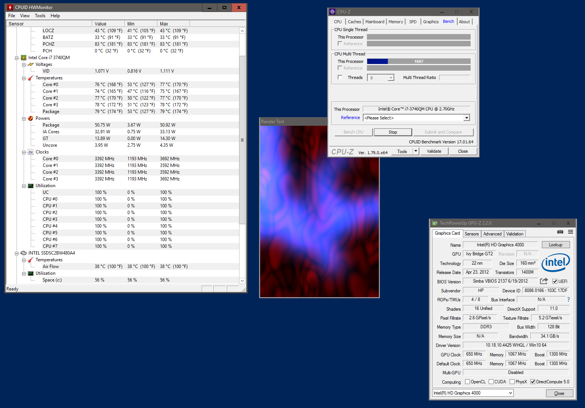Click the Render Test window image
585x408 pixels.
click(319, 211)
